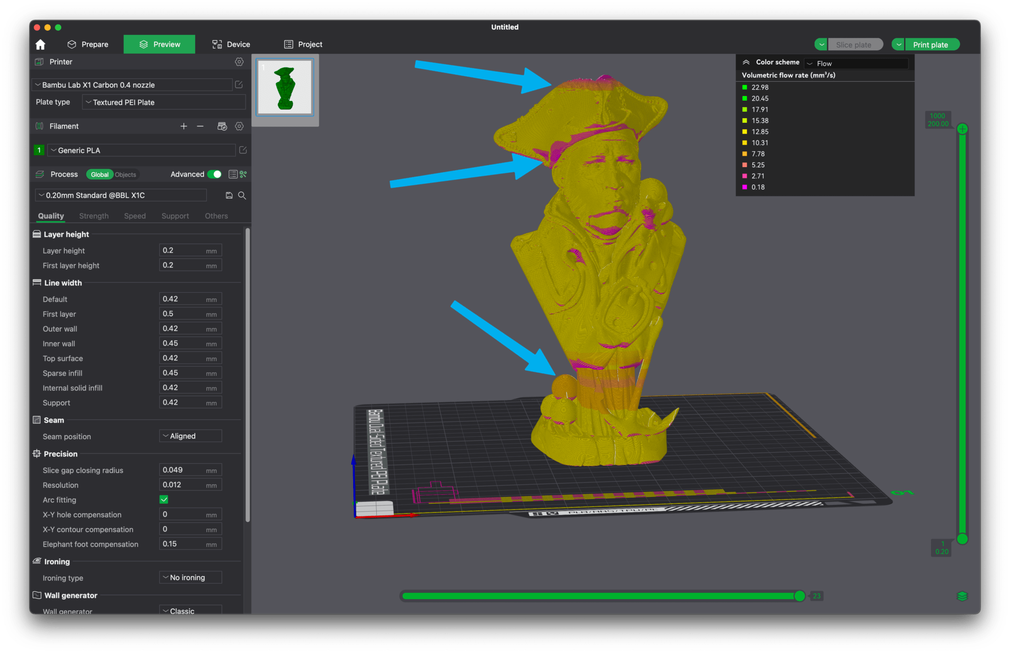1010x653 pixels.
Task: Toggle the Advanced process switch off
Action: coord(214,174)
